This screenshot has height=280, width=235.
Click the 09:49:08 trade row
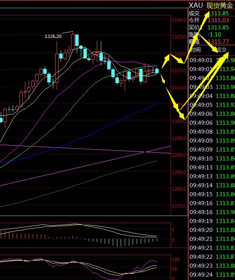tap(212, 131)
